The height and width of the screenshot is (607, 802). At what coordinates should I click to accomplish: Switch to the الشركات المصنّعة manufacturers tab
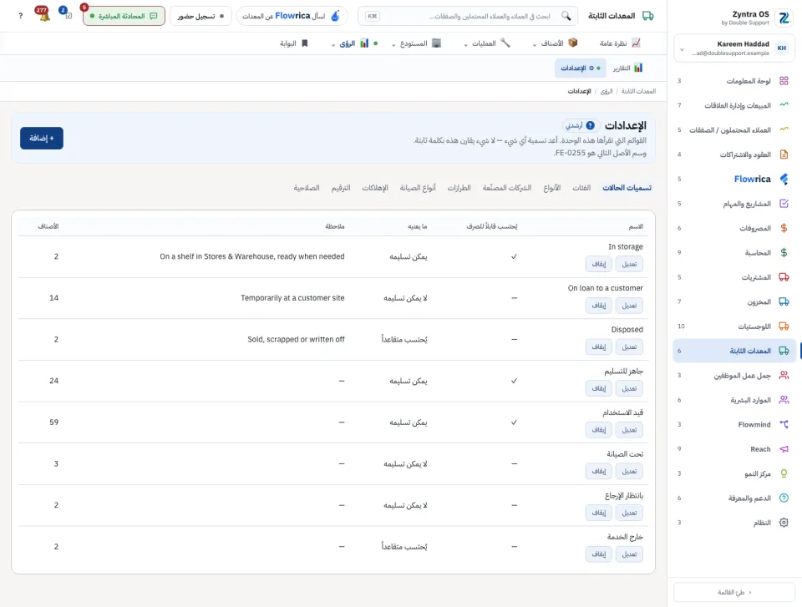(x=507, y=188)
